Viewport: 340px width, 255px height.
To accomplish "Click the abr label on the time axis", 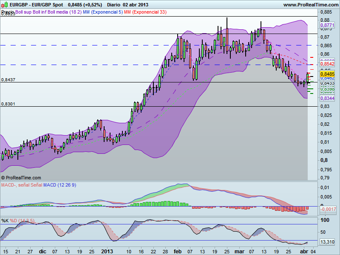I will click(x=305, y=251).
